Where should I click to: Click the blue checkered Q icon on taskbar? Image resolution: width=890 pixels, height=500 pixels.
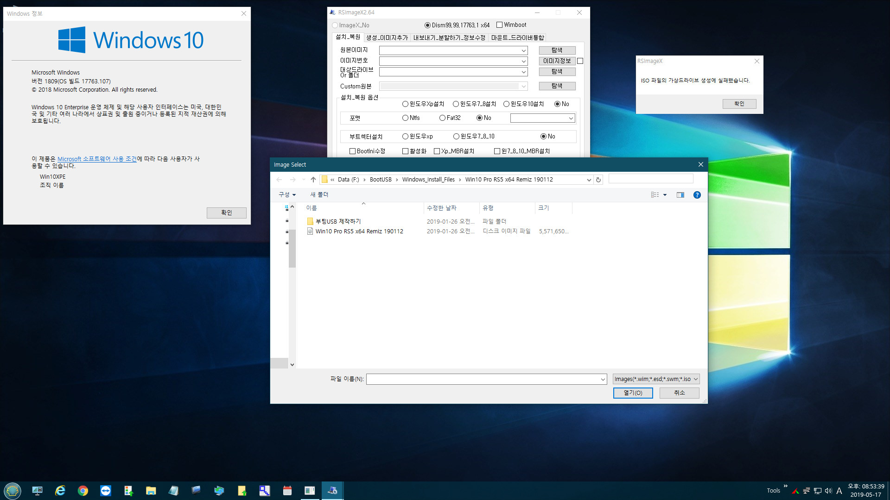click(x=265, y=491)
